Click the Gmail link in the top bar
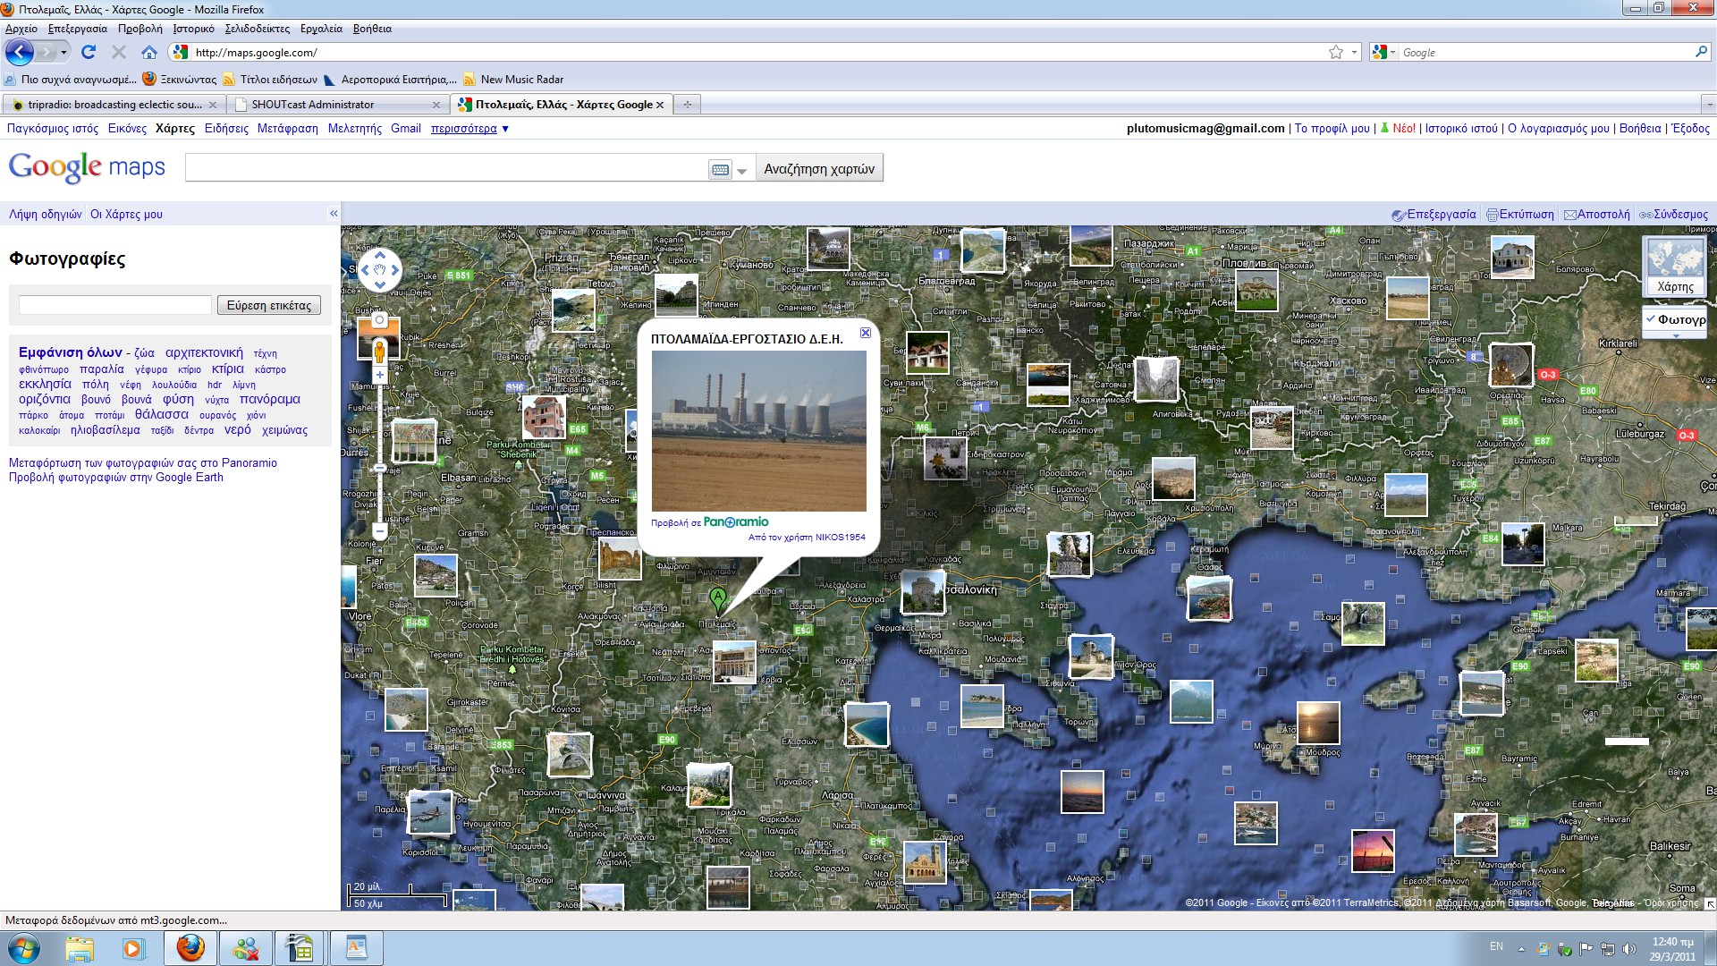The image size is (1717, 966). [406, 129]
